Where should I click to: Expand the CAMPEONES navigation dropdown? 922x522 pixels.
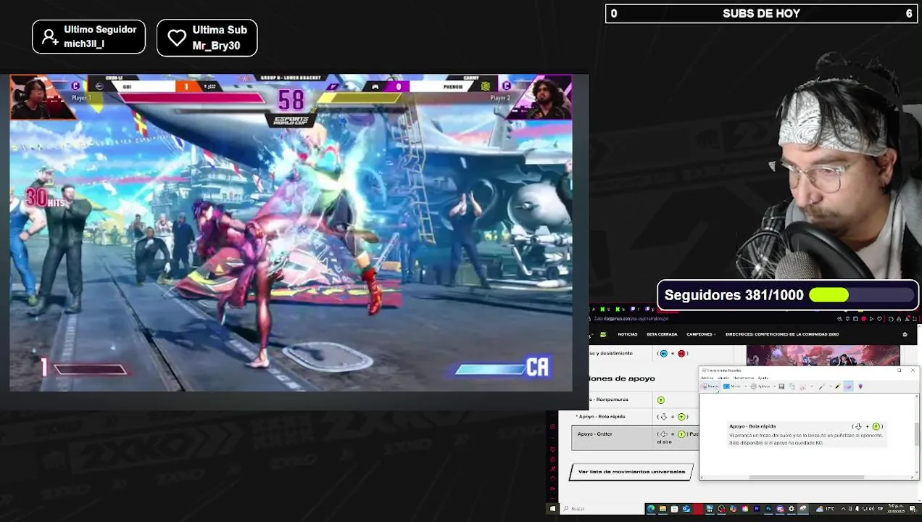(701, 334)
